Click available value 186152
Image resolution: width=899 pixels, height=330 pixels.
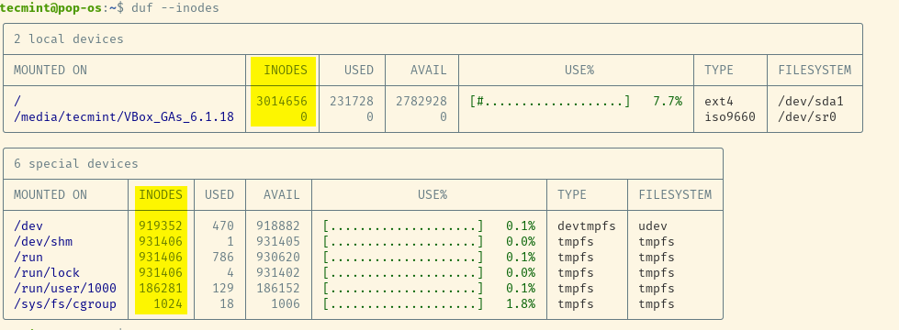click(x=278, y=288)
